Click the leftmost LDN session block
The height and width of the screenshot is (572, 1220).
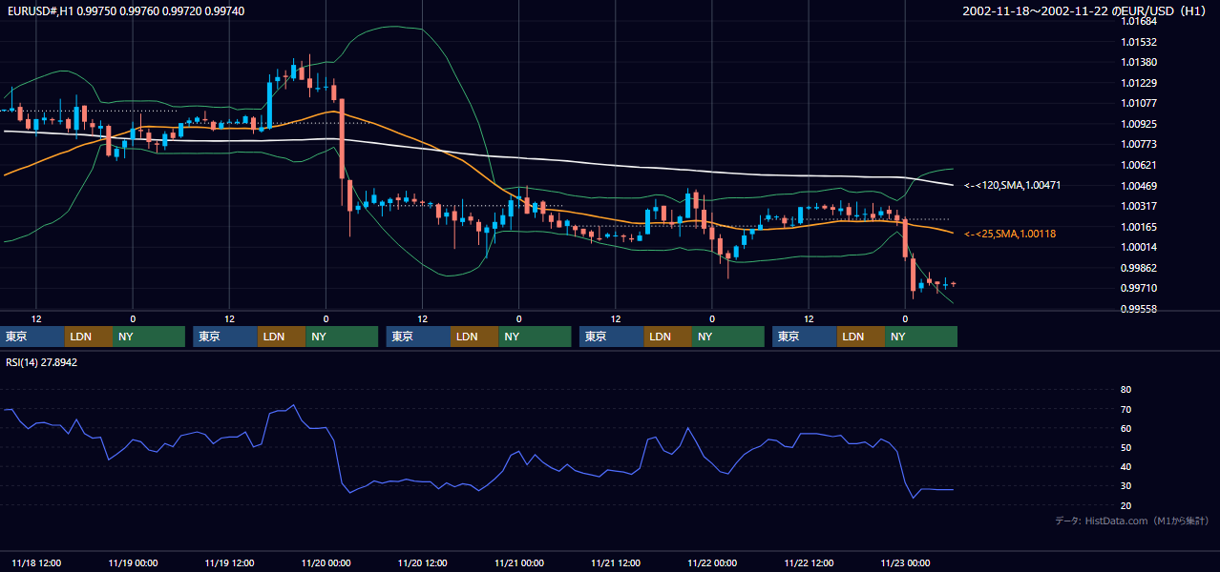pyautogui.click(x=89, y=337)
